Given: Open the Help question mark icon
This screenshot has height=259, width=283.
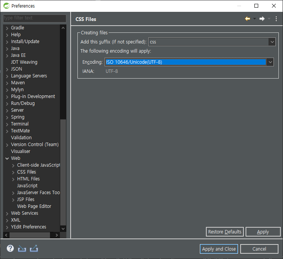Looking at the screenshot, I should tap(10, 249).
